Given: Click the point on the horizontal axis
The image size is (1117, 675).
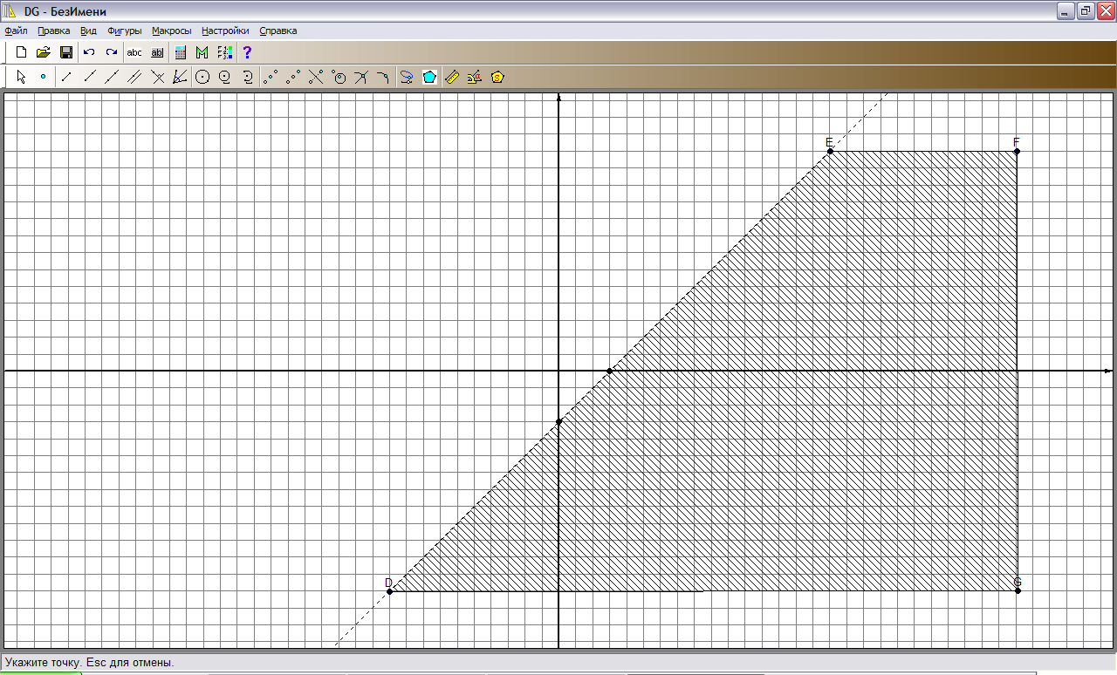Looking at the screenshot, I should [x=609, y=372].
